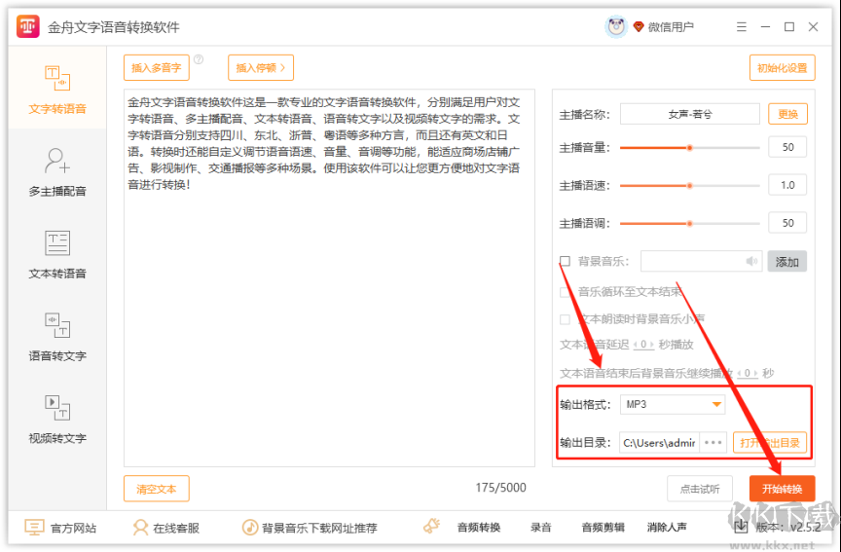Click inside the main text editing area
The image size is (841, 552).
[x=329, y=277]
